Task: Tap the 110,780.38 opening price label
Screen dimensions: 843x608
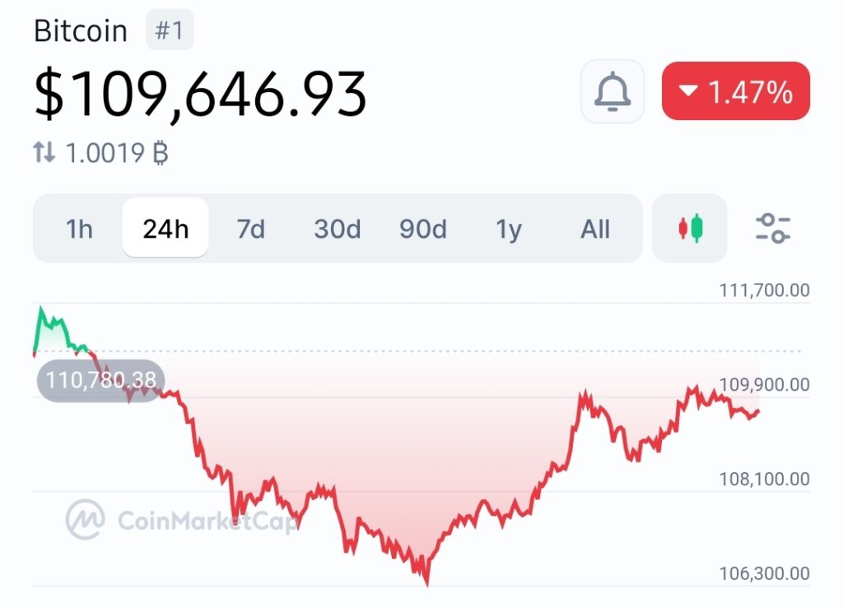Action: (101, 380)
